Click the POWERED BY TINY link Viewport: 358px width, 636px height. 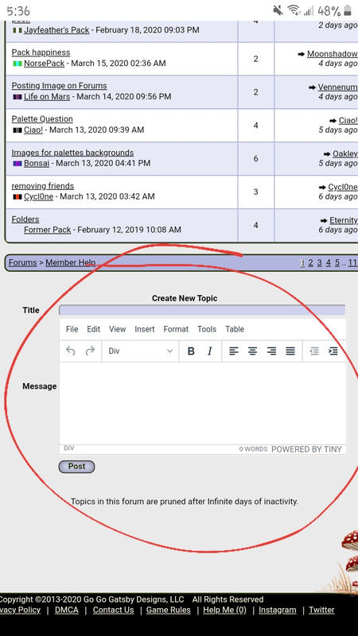click(306, 449)
